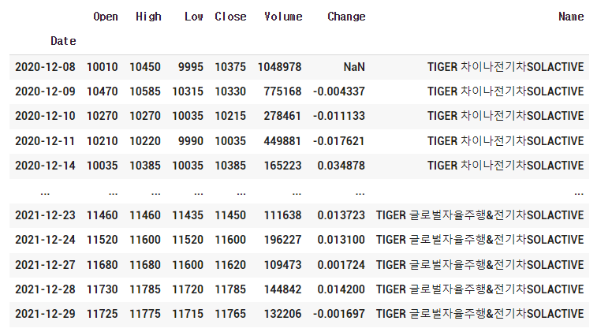
Task: Click Volume value 196227
Action: pos(282,240)
